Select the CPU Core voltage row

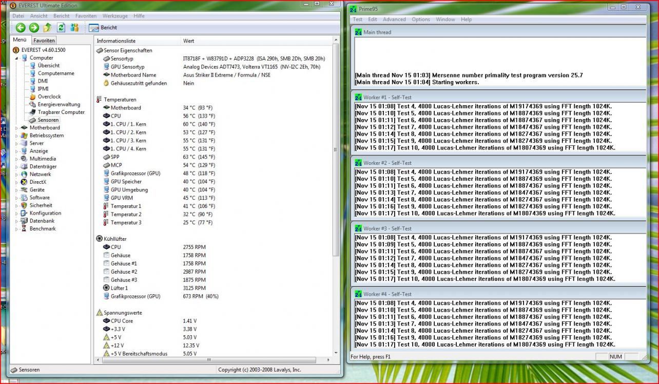[214, 321]
